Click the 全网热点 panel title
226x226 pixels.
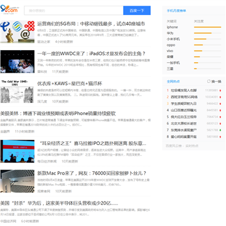point(173,82)
